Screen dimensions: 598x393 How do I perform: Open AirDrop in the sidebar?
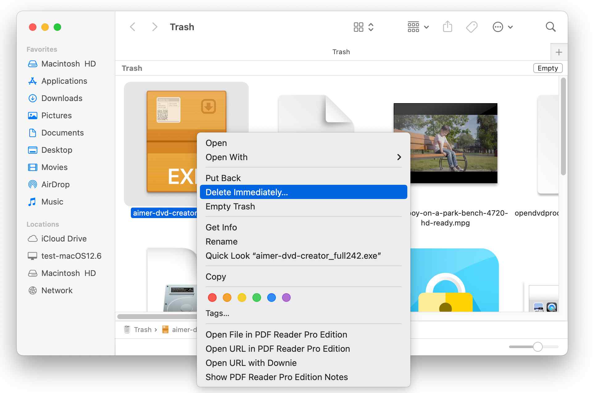pos(55,184)
